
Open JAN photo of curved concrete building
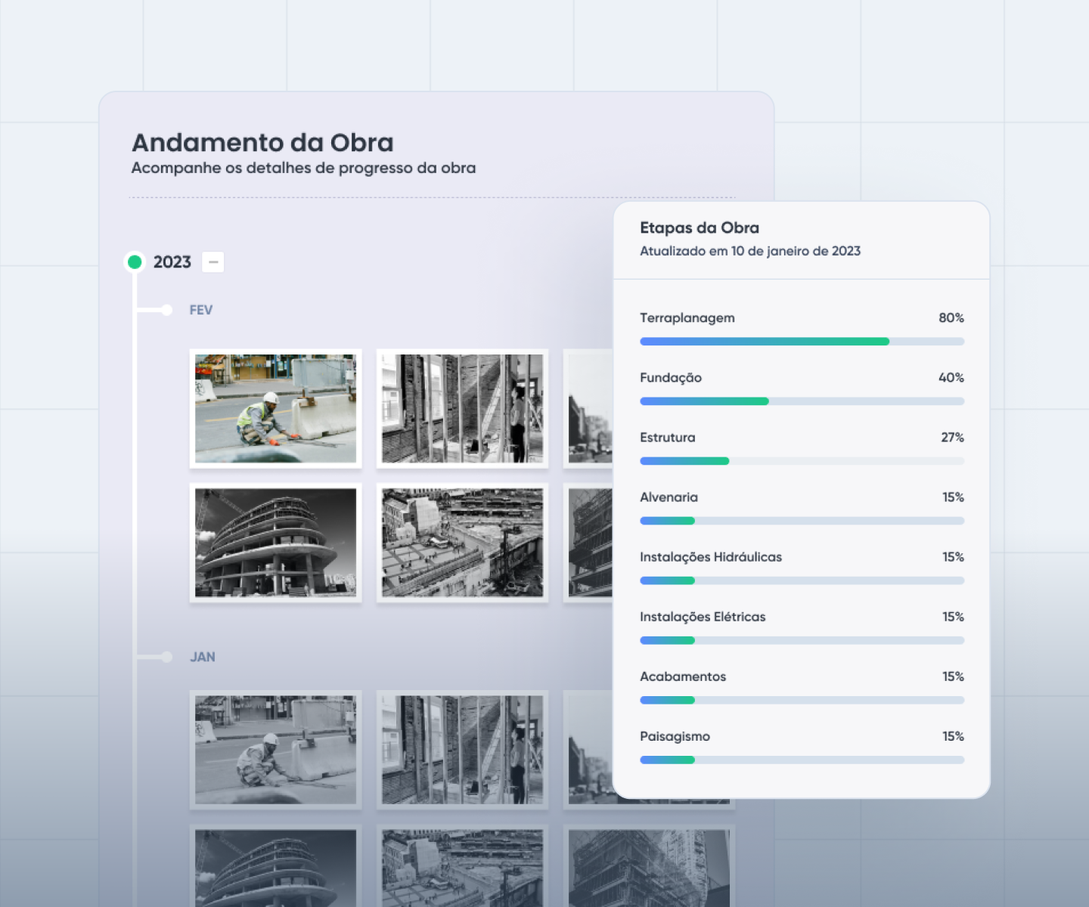coord(275,866)
